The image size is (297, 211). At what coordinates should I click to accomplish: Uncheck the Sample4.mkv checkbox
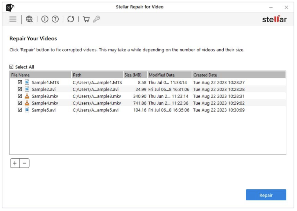(x=20, y=103)
